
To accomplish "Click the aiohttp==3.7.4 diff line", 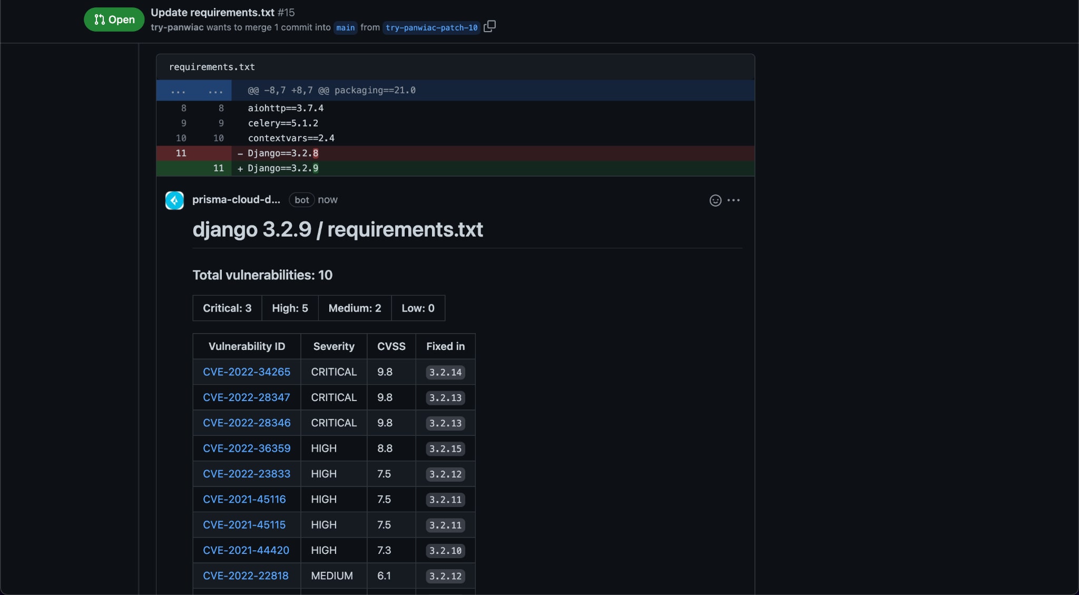I will (x=455, y=108).
